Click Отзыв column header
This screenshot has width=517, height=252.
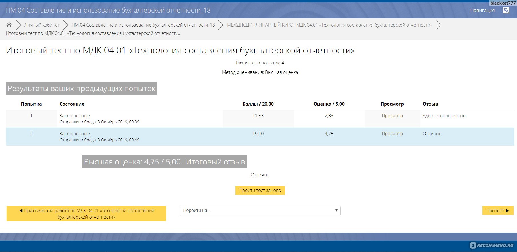click(x=430, y=104)
